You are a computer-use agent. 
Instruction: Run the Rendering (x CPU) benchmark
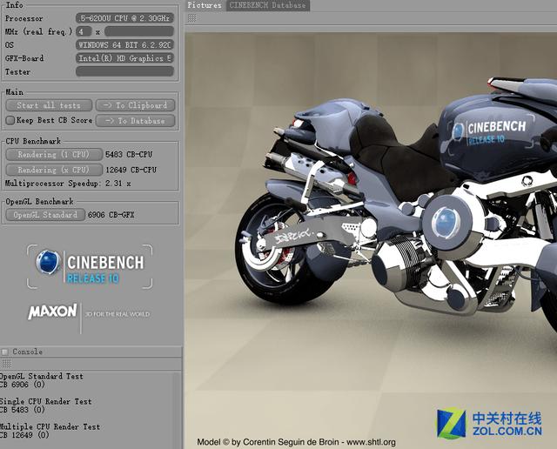pos(53,170)
